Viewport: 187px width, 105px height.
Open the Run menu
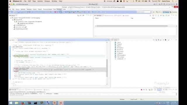click(54, 9)
